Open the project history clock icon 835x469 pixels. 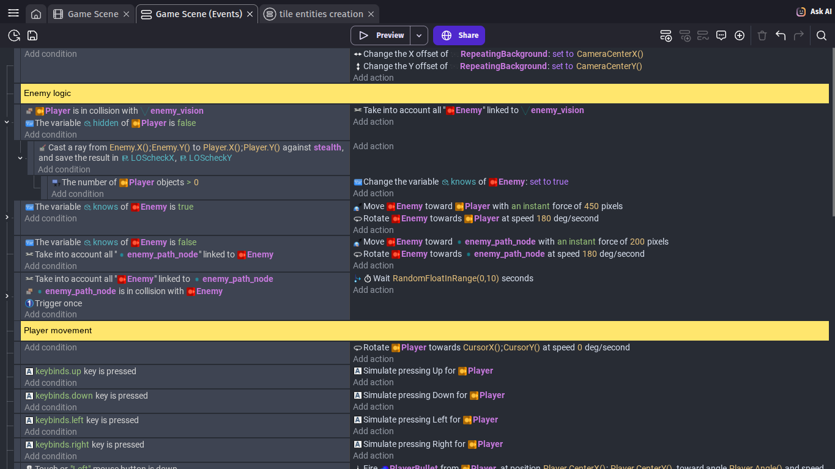14,35
